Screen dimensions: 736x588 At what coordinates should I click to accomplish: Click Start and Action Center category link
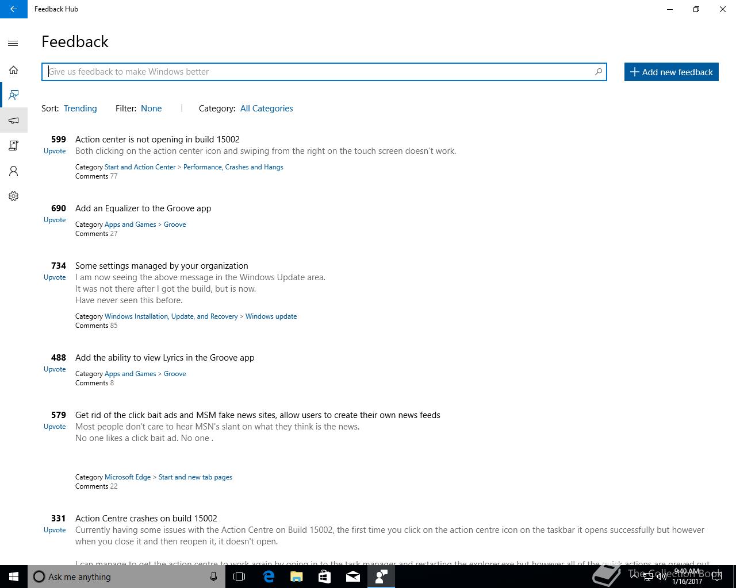(x=140, y=167)
